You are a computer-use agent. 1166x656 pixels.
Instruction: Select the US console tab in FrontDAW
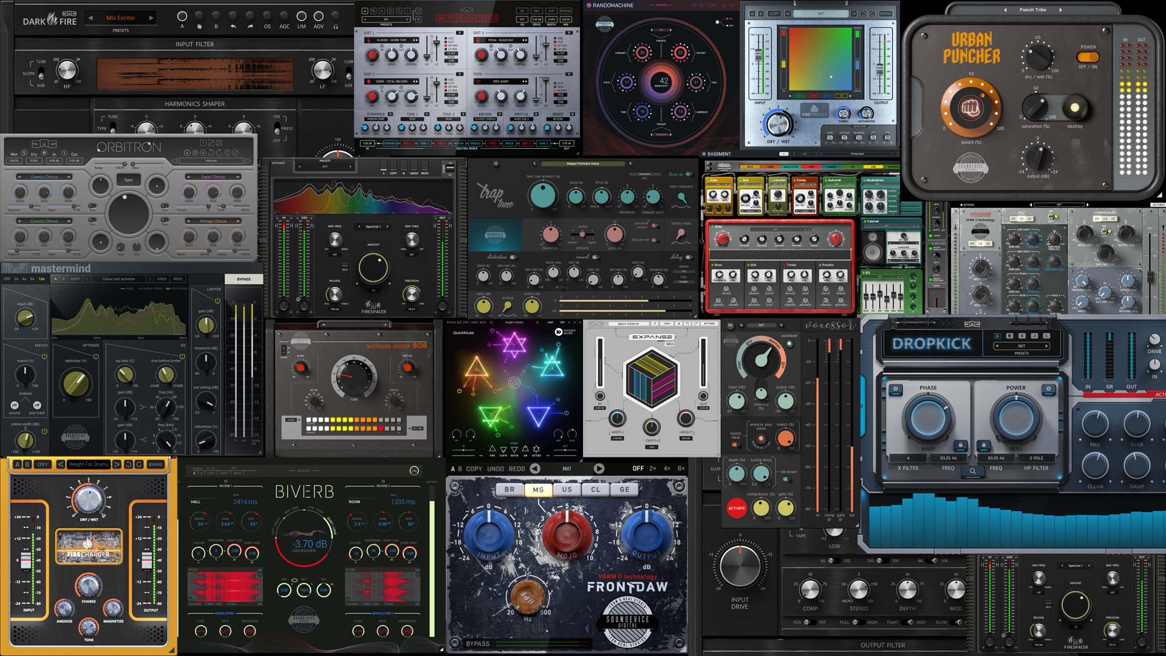tap(567, 490)
